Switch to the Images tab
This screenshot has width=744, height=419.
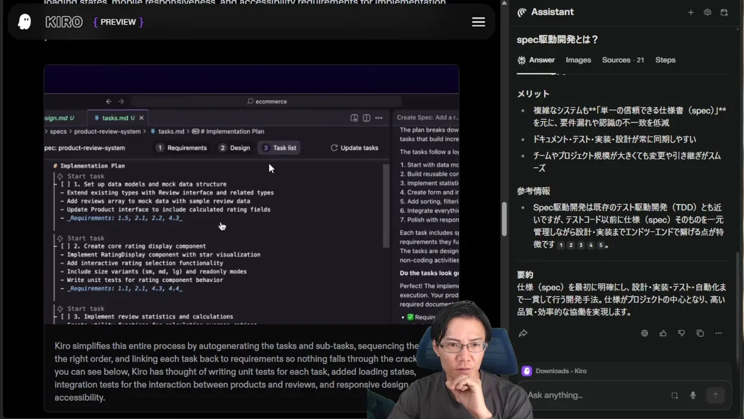click(578, 60)
